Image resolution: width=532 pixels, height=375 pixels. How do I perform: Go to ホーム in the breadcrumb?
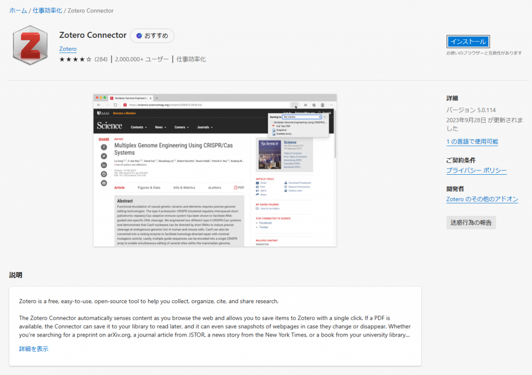click(x=18, y=10)
